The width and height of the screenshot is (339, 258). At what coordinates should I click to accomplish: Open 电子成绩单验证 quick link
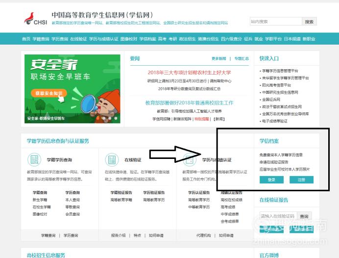tap(274, 121)
